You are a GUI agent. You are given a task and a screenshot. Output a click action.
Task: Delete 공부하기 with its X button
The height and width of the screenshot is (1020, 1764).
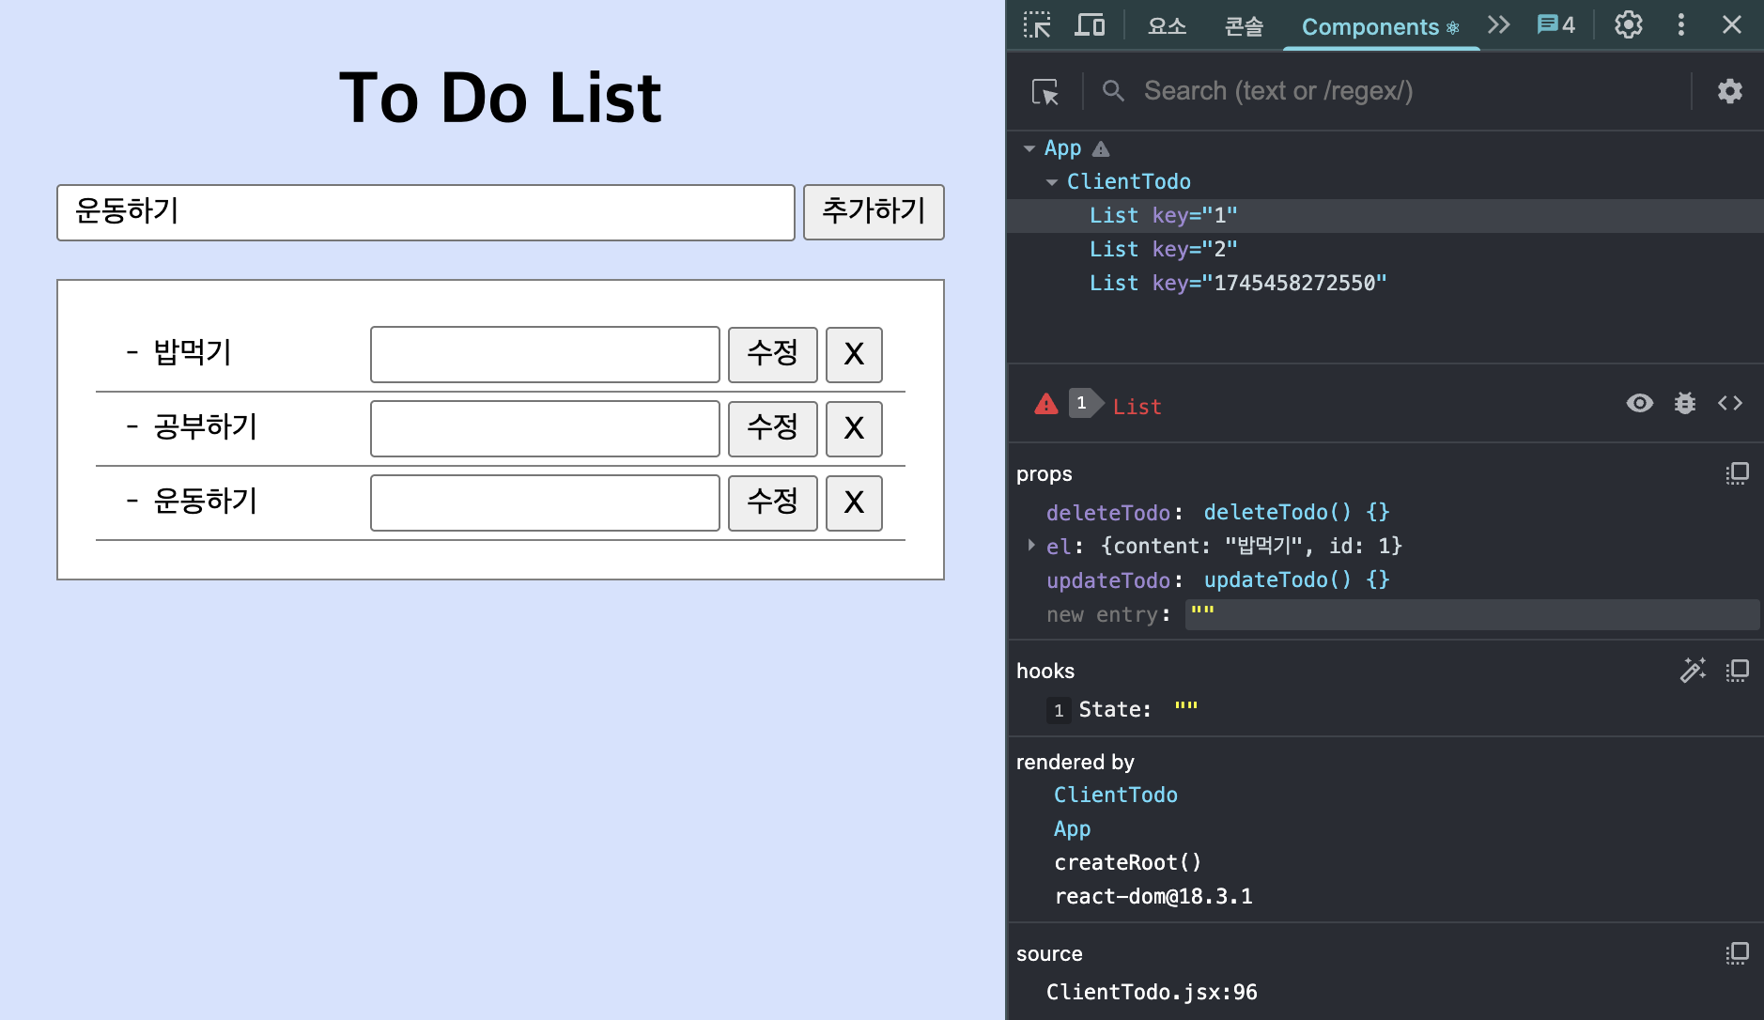[854, 428]
